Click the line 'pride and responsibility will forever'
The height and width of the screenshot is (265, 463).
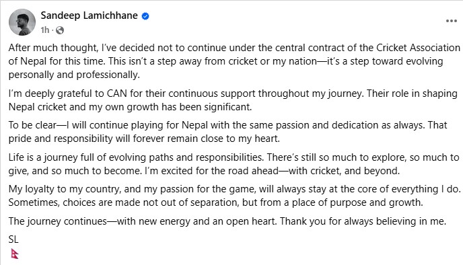(x=144, y=139)
